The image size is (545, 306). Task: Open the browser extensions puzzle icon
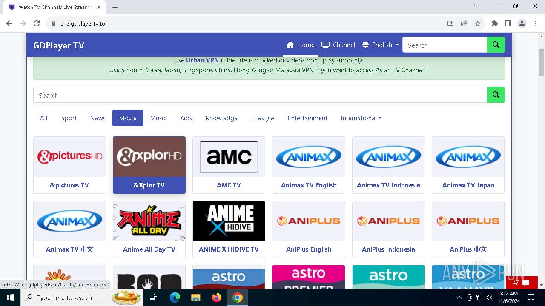495,23
